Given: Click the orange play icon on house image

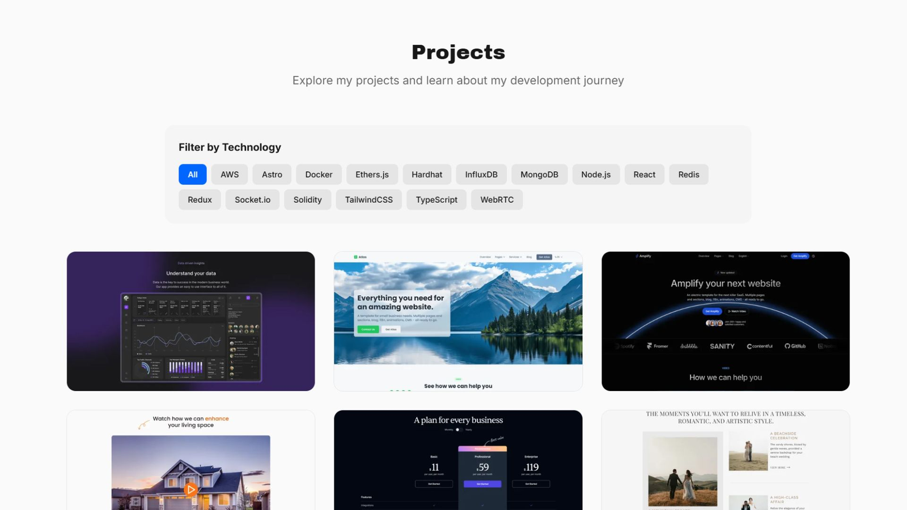Looking at the screenshot, I should coord(190,489).
